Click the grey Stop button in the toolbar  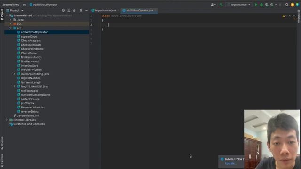click(280, 5)
